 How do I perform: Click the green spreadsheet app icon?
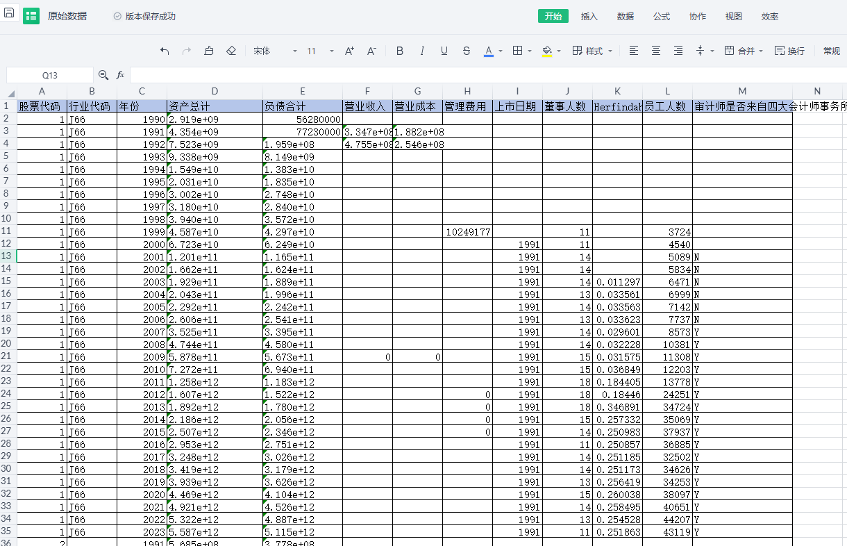[x=31, y=16]
